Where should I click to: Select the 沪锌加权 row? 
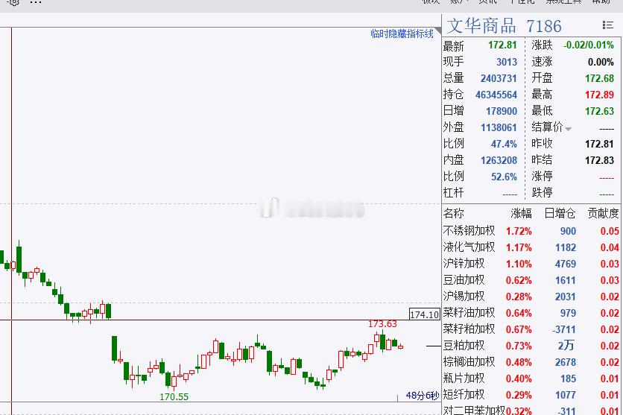coord(531,264)
